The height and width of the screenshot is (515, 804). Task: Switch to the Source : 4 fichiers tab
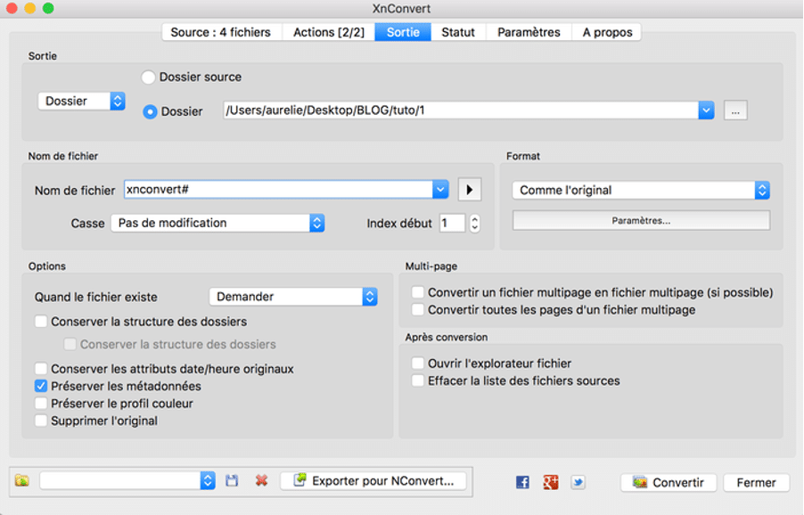click(220, 32)
